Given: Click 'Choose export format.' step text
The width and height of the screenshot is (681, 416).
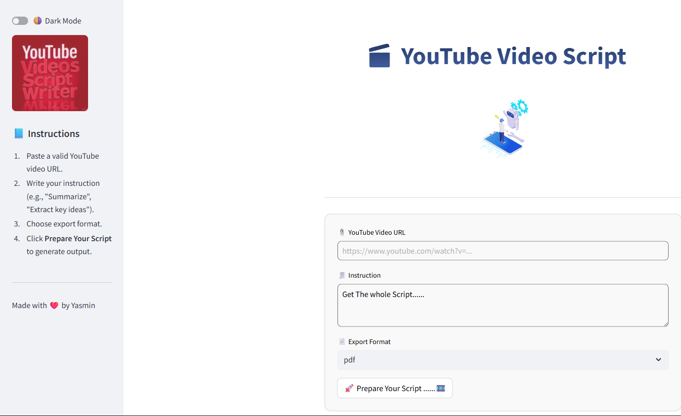Looking at the screenshot, I should coord(64,224).
